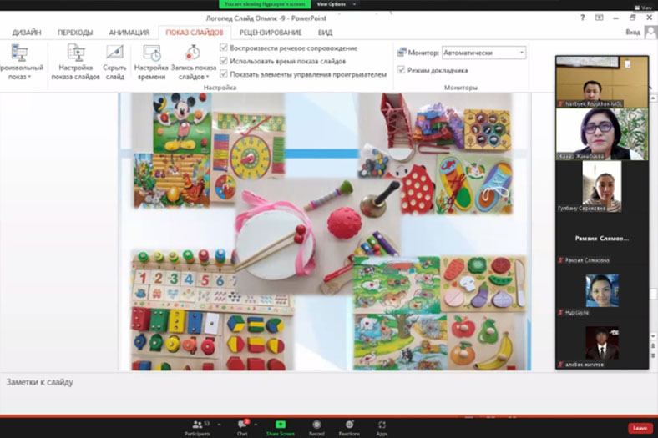Image resolution: width=658 pixels, height=438 pixels.
Task: Open the Zoom Apps icon
Action: 382,425
